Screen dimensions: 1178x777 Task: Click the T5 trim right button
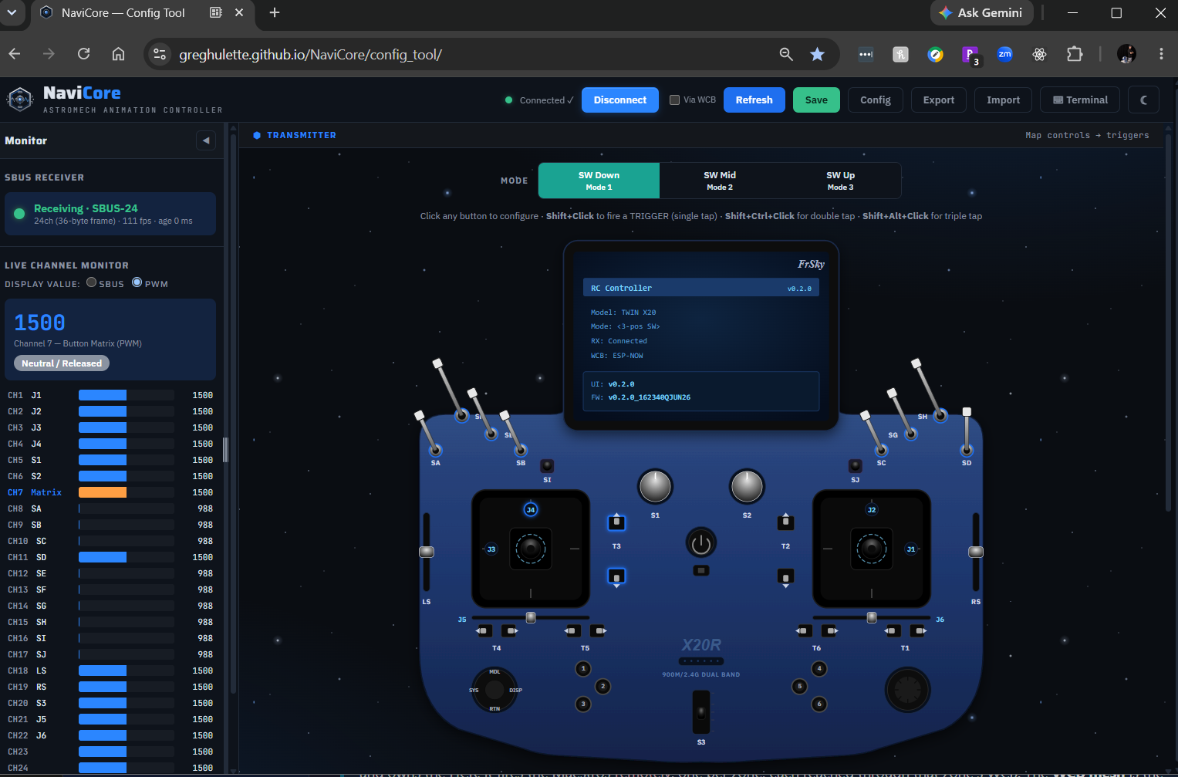[599, 630]
